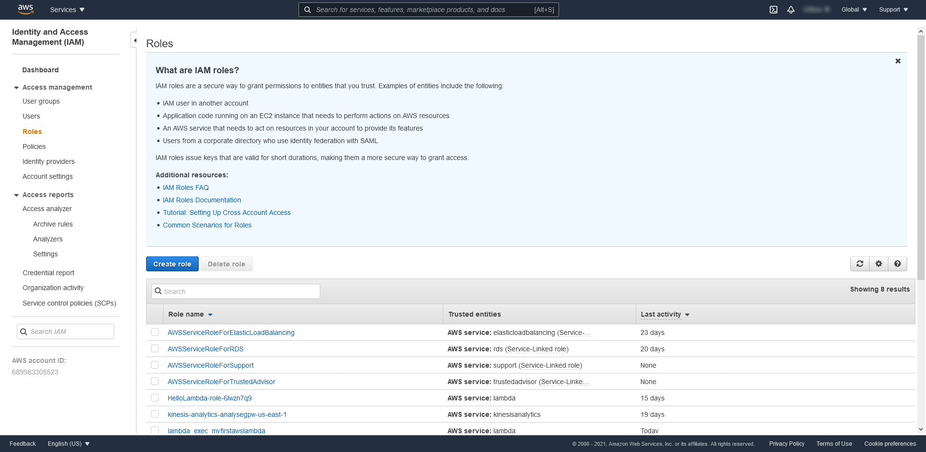Open the IAM Roles FAQ link
Image resolution: width=926 pixels, height=452 pixels.
pyautogui.click(x=186, y=187)
